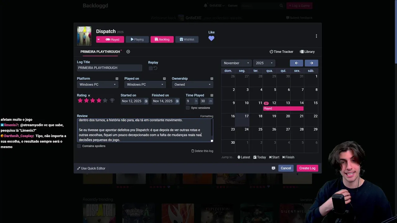This screenshot has width=397, height=223.
Task: Open the Formatting help link
Action: (x=207, y=116)
